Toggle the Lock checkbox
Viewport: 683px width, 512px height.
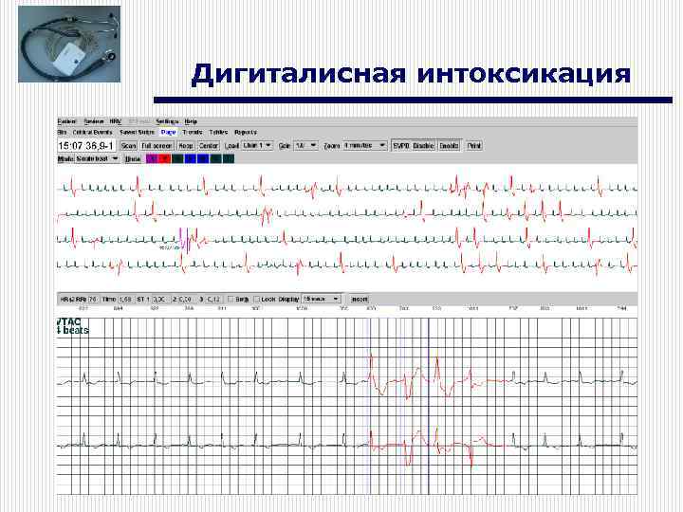pos(257,299)
